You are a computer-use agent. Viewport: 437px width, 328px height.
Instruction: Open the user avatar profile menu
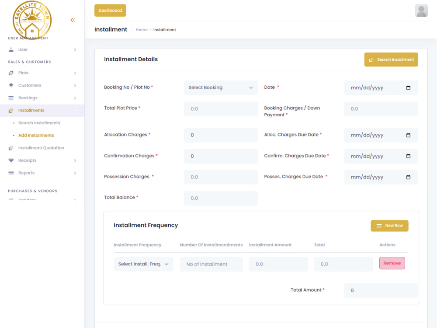pyautogui.click(x=421, y=10)
